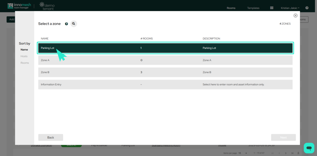Open the help icon next to Select a zone
The width and height of the screenshot is (317, 156).
click(66, 24)
